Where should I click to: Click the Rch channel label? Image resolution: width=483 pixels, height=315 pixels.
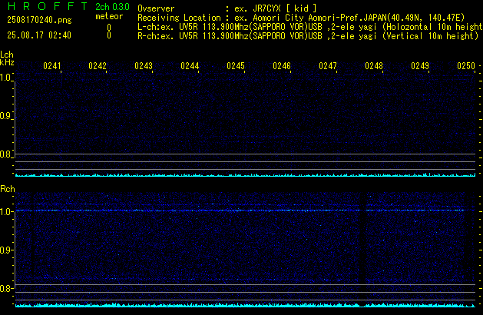tap(8, 189)
